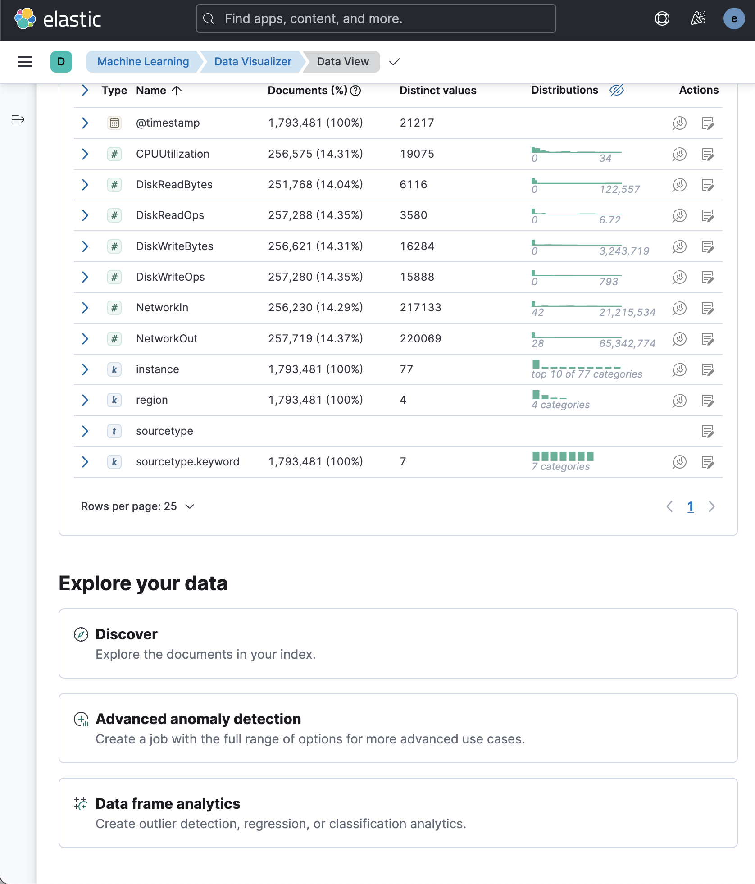Hide the distribution charts column
This screenshot has width=755, height=884.
click(x=617, y=90)
